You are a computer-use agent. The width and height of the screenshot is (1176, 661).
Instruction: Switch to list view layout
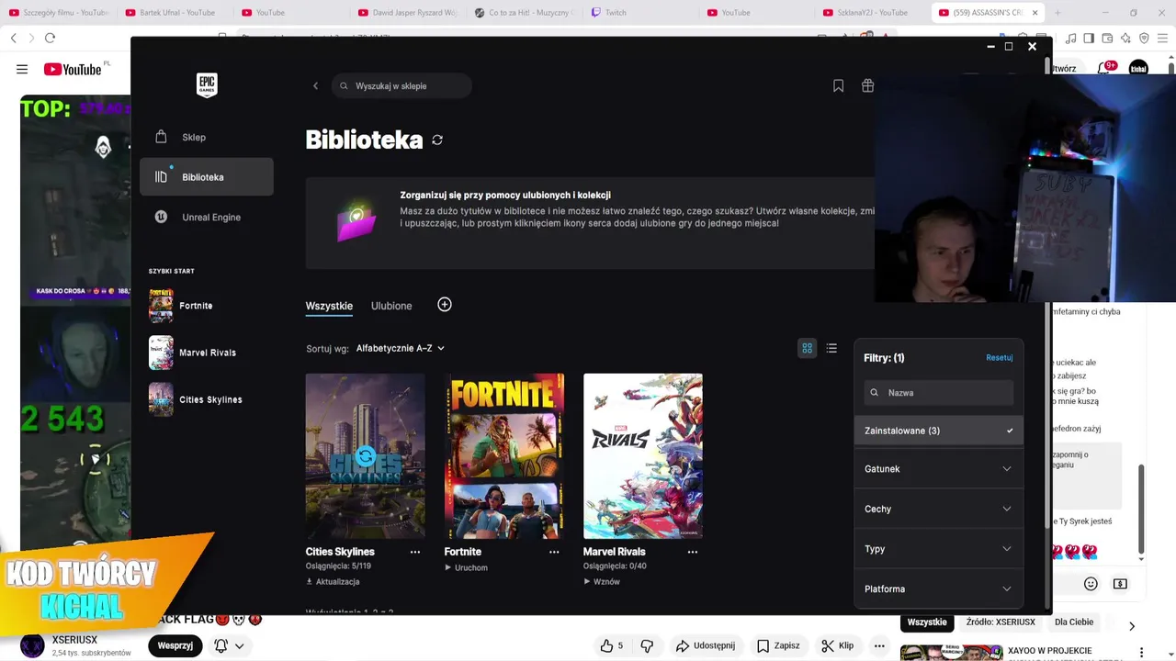point(831,348)
